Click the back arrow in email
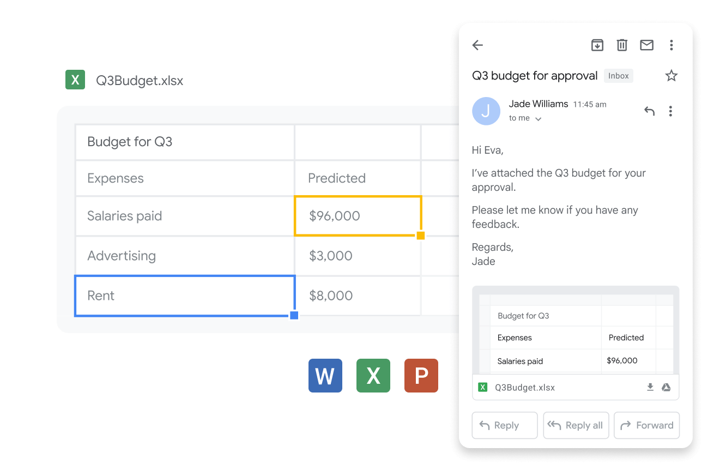Viewport: 726px width, 471px height. (x=478, y=45)
